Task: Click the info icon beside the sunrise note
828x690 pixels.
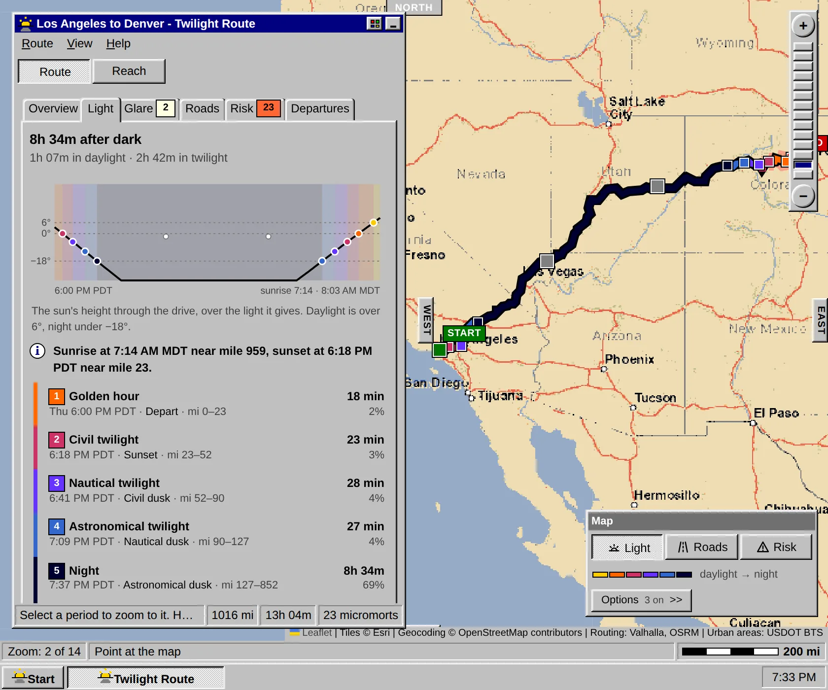Action: pos(37,351)
